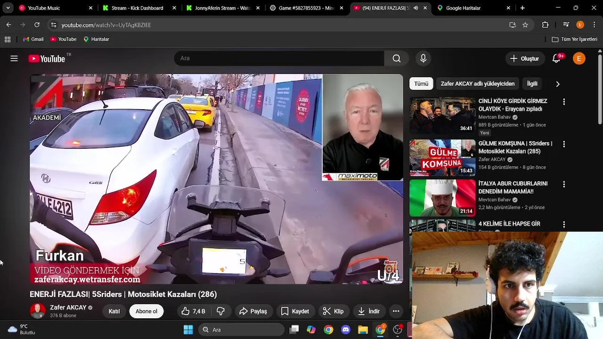Click the Katıl join button
Image resolution: width=603 pixels, height=339 pixels.
(x=114, y=311)
